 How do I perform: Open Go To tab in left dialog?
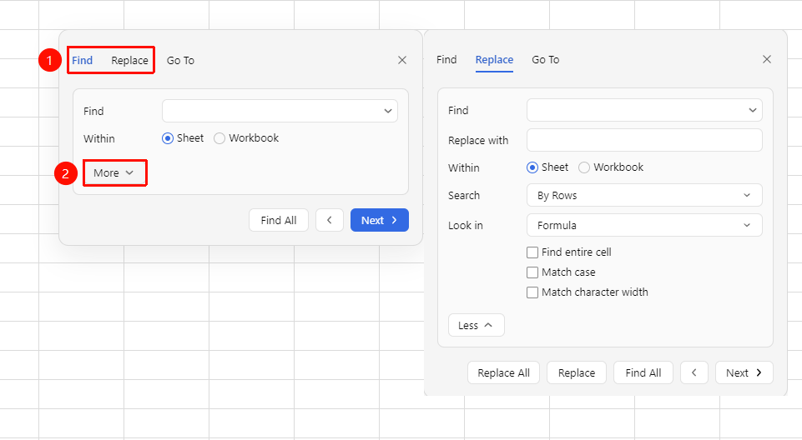click(x=180, y=60)
